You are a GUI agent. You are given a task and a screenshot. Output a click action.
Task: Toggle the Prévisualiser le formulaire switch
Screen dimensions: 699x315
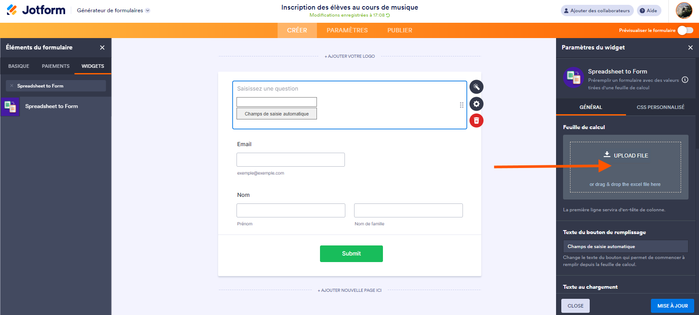tap(685, 30)
